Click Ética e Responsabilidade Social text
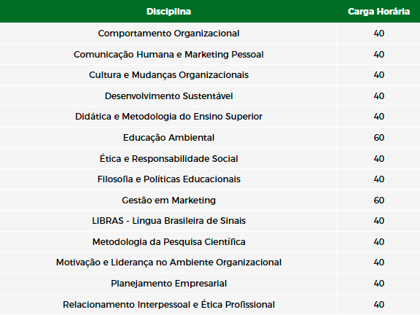This screenshot has width=420, height=315. click(168, 158)
